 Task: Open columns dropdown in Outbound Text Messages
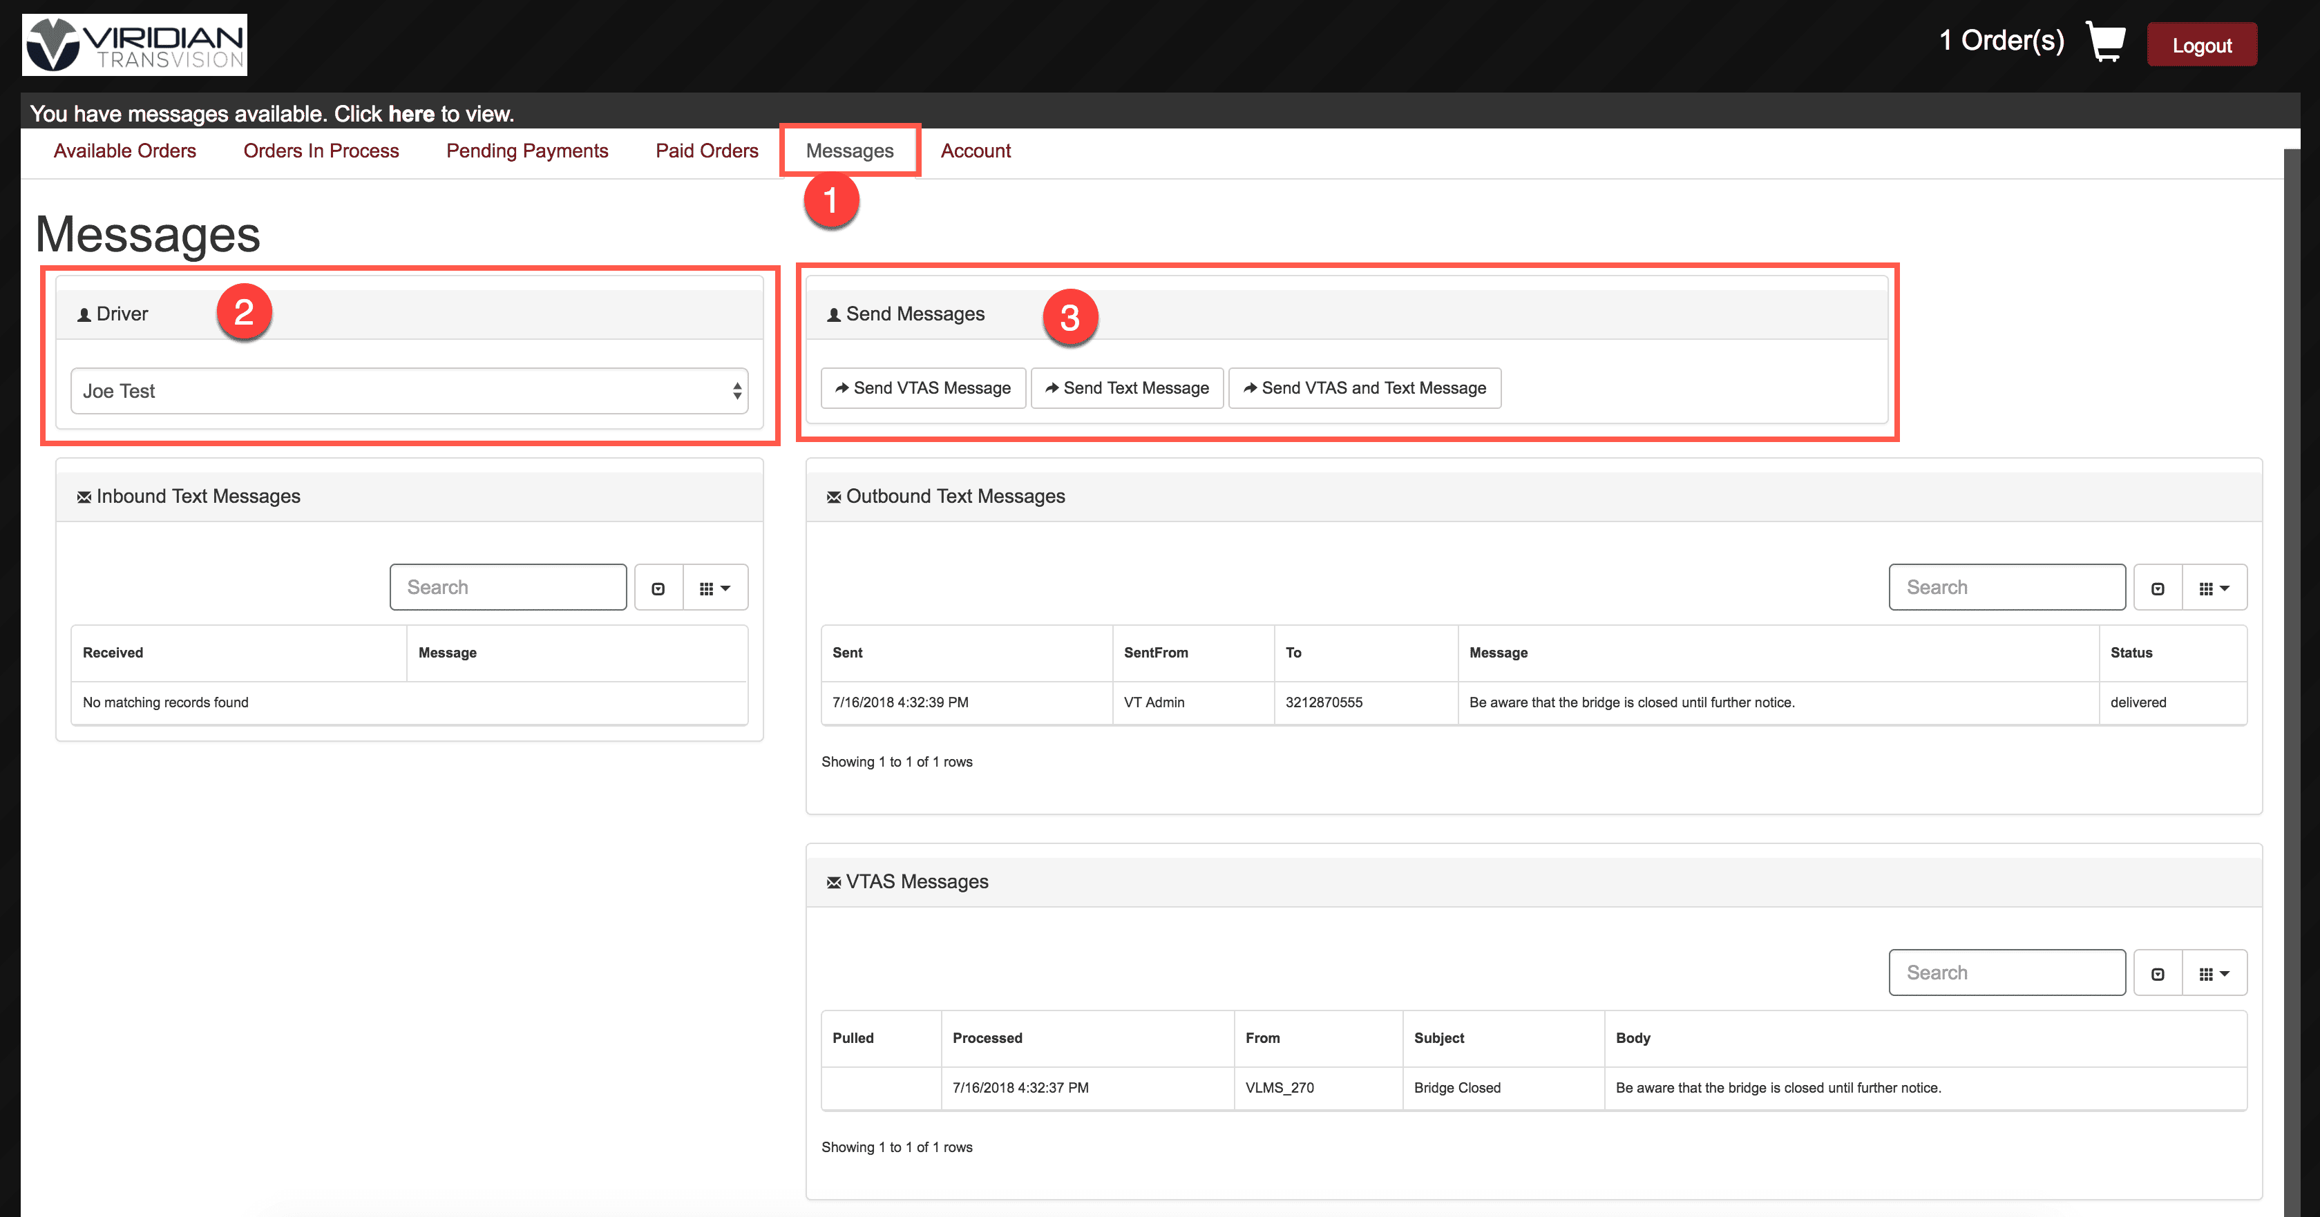2214,588
